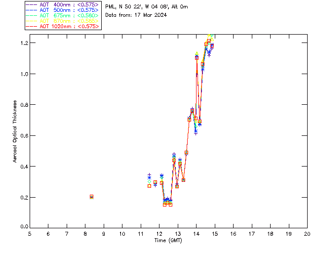Click the <0.580> mean value for 675nm

(x=88, y=15)
